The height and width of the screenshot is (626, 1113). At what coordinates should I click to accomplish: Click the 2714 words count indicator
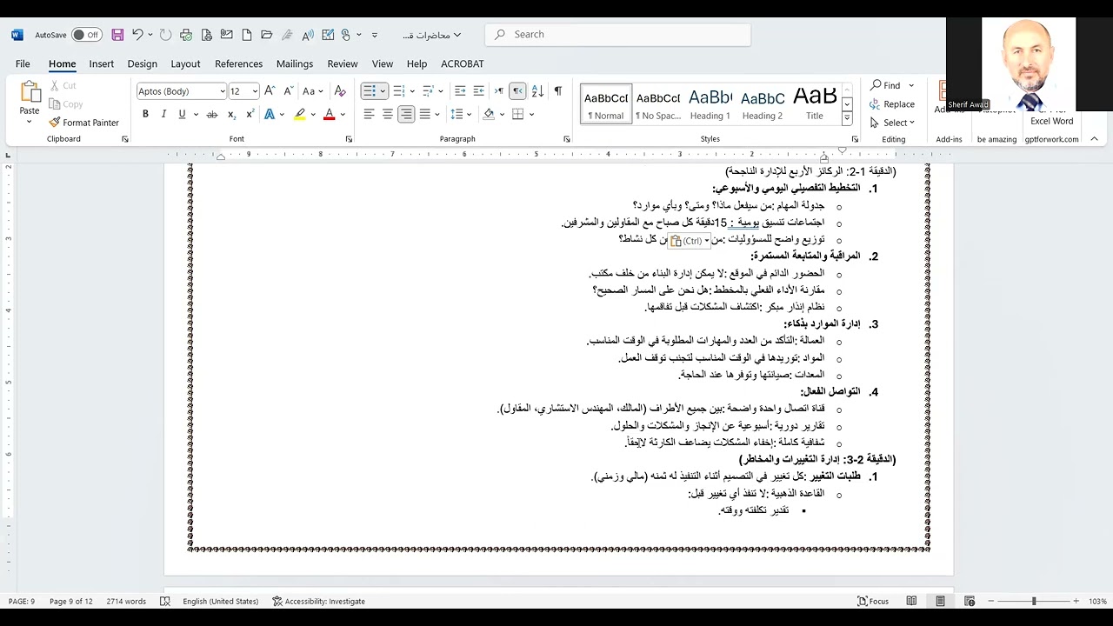click(x=126, y=601)
